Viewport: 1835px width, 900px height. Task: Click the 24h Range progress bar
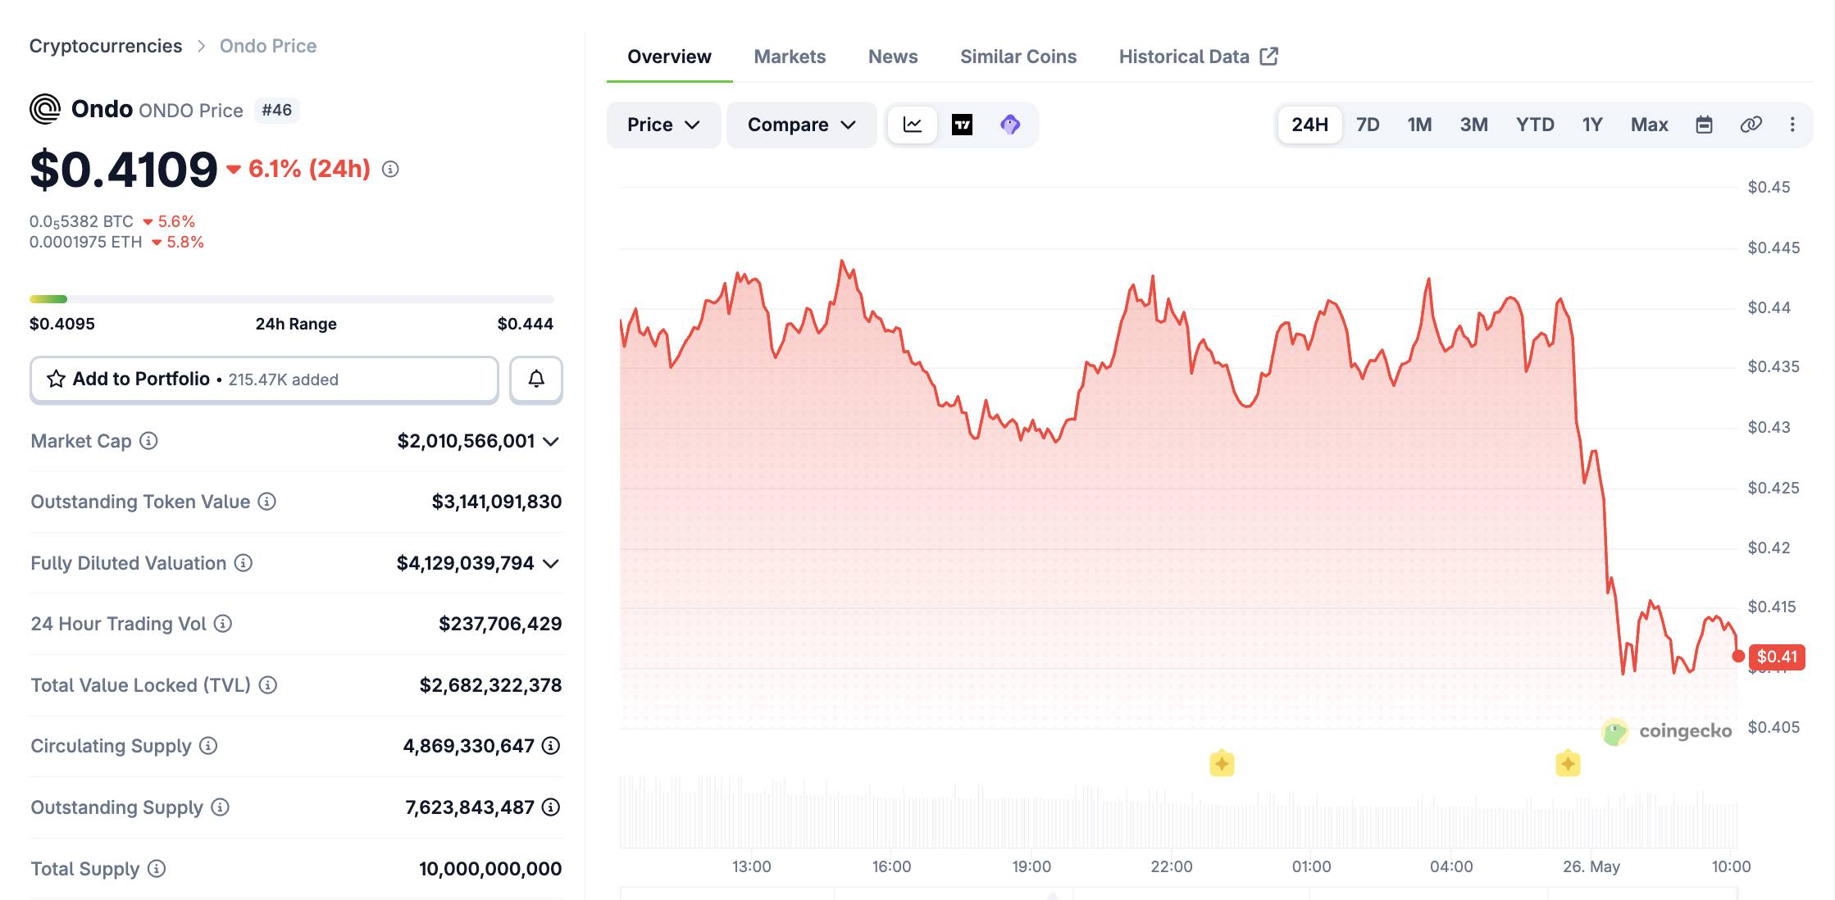[x=292, y=299]
